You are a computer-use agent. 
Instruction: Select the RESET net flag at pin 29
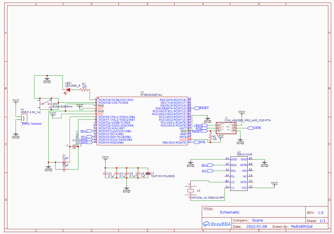[x=201, y=108]
